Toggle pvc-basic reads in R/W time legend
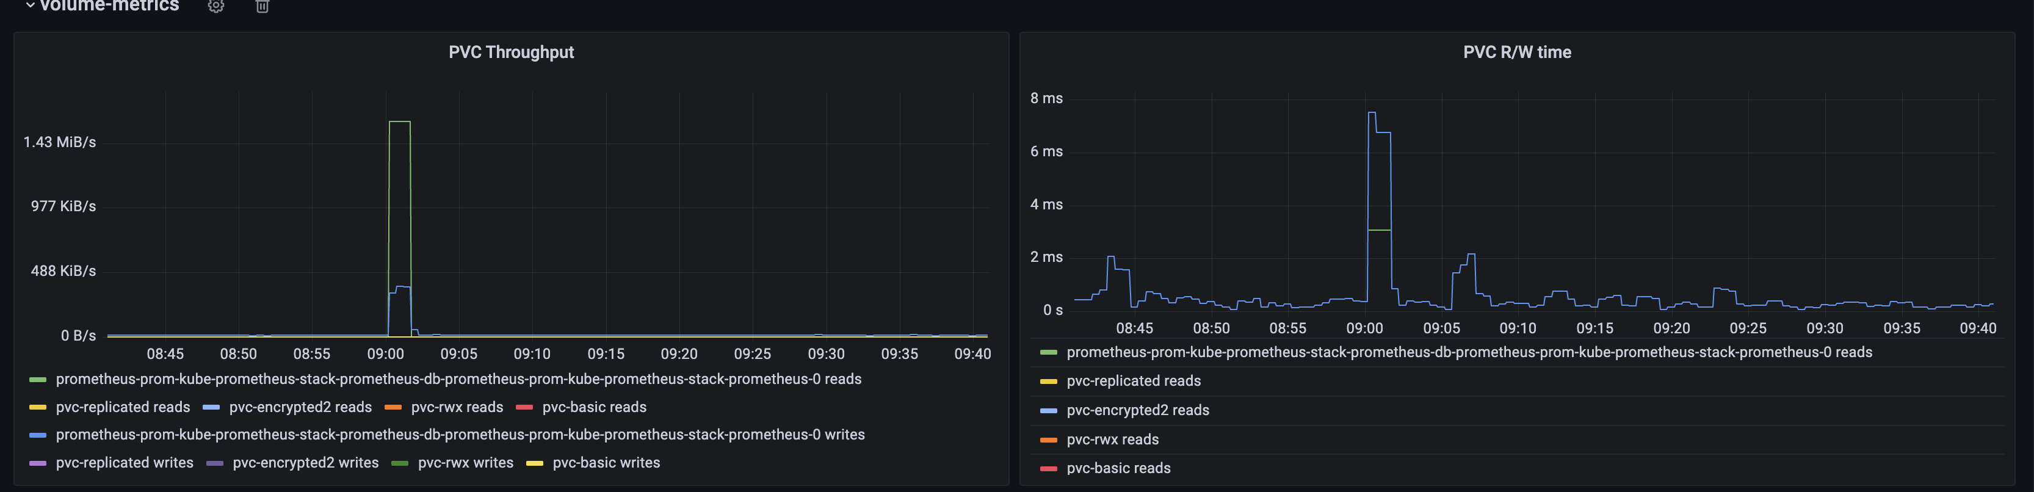 point(1118,468)
